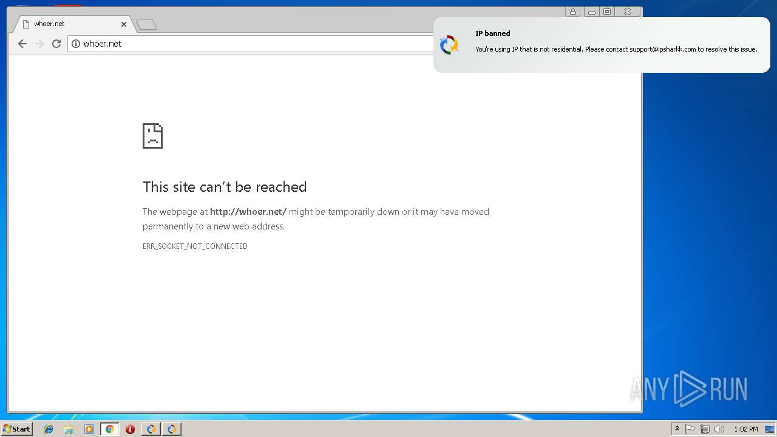Click the ERR_SOCKET_NOT_CONNECTED error code
This screenshot has height=437, width=777.
[x=195, y=246]
